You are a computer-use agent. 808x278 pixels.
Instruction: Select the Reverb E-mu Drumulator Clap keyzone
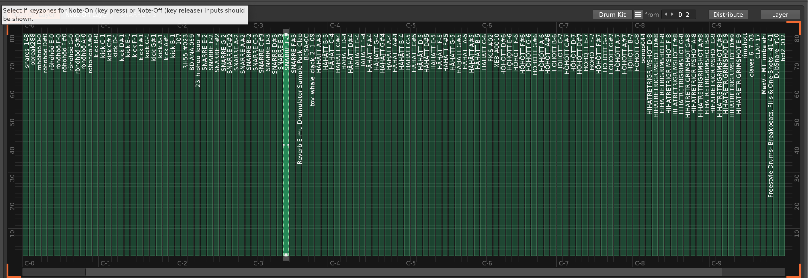[299, 188]
